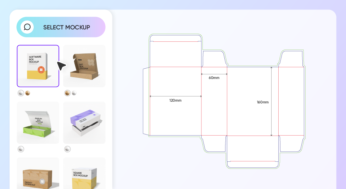Click the circular logo on Product Box Mockup
The height and width of the screenshot is (189, 346).
[x=42, y=181]
